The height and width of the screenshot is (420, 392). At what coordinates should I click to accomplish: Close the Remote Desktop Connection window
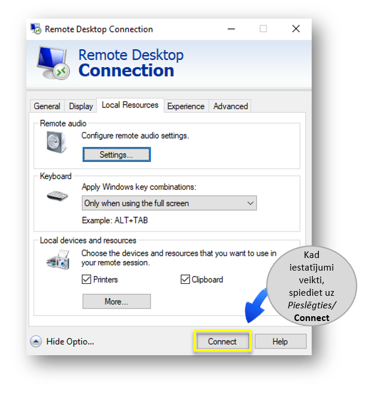point(295,29)
